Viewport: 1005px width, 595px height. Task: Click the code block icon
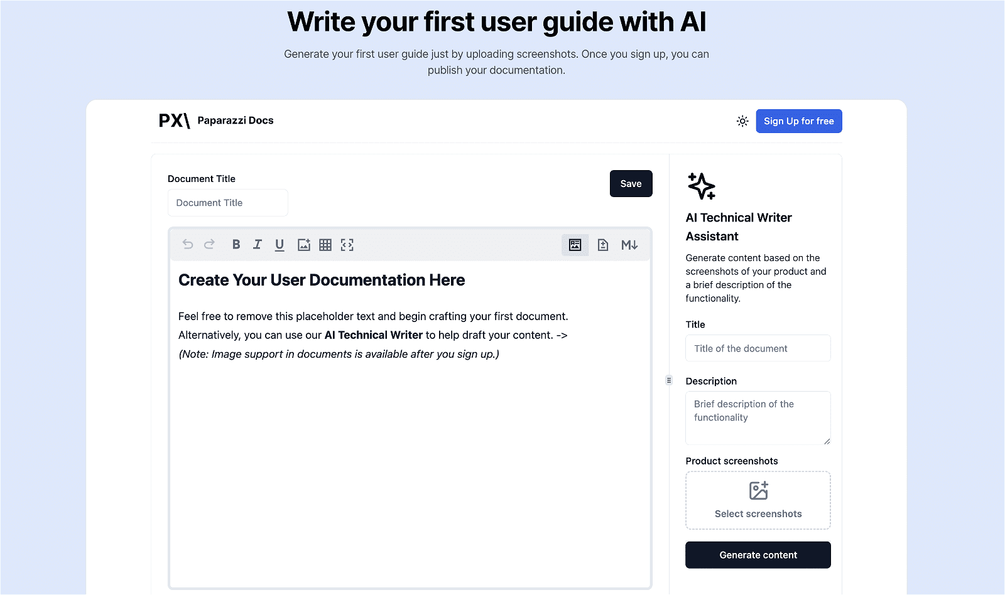[x=347, y=245]
